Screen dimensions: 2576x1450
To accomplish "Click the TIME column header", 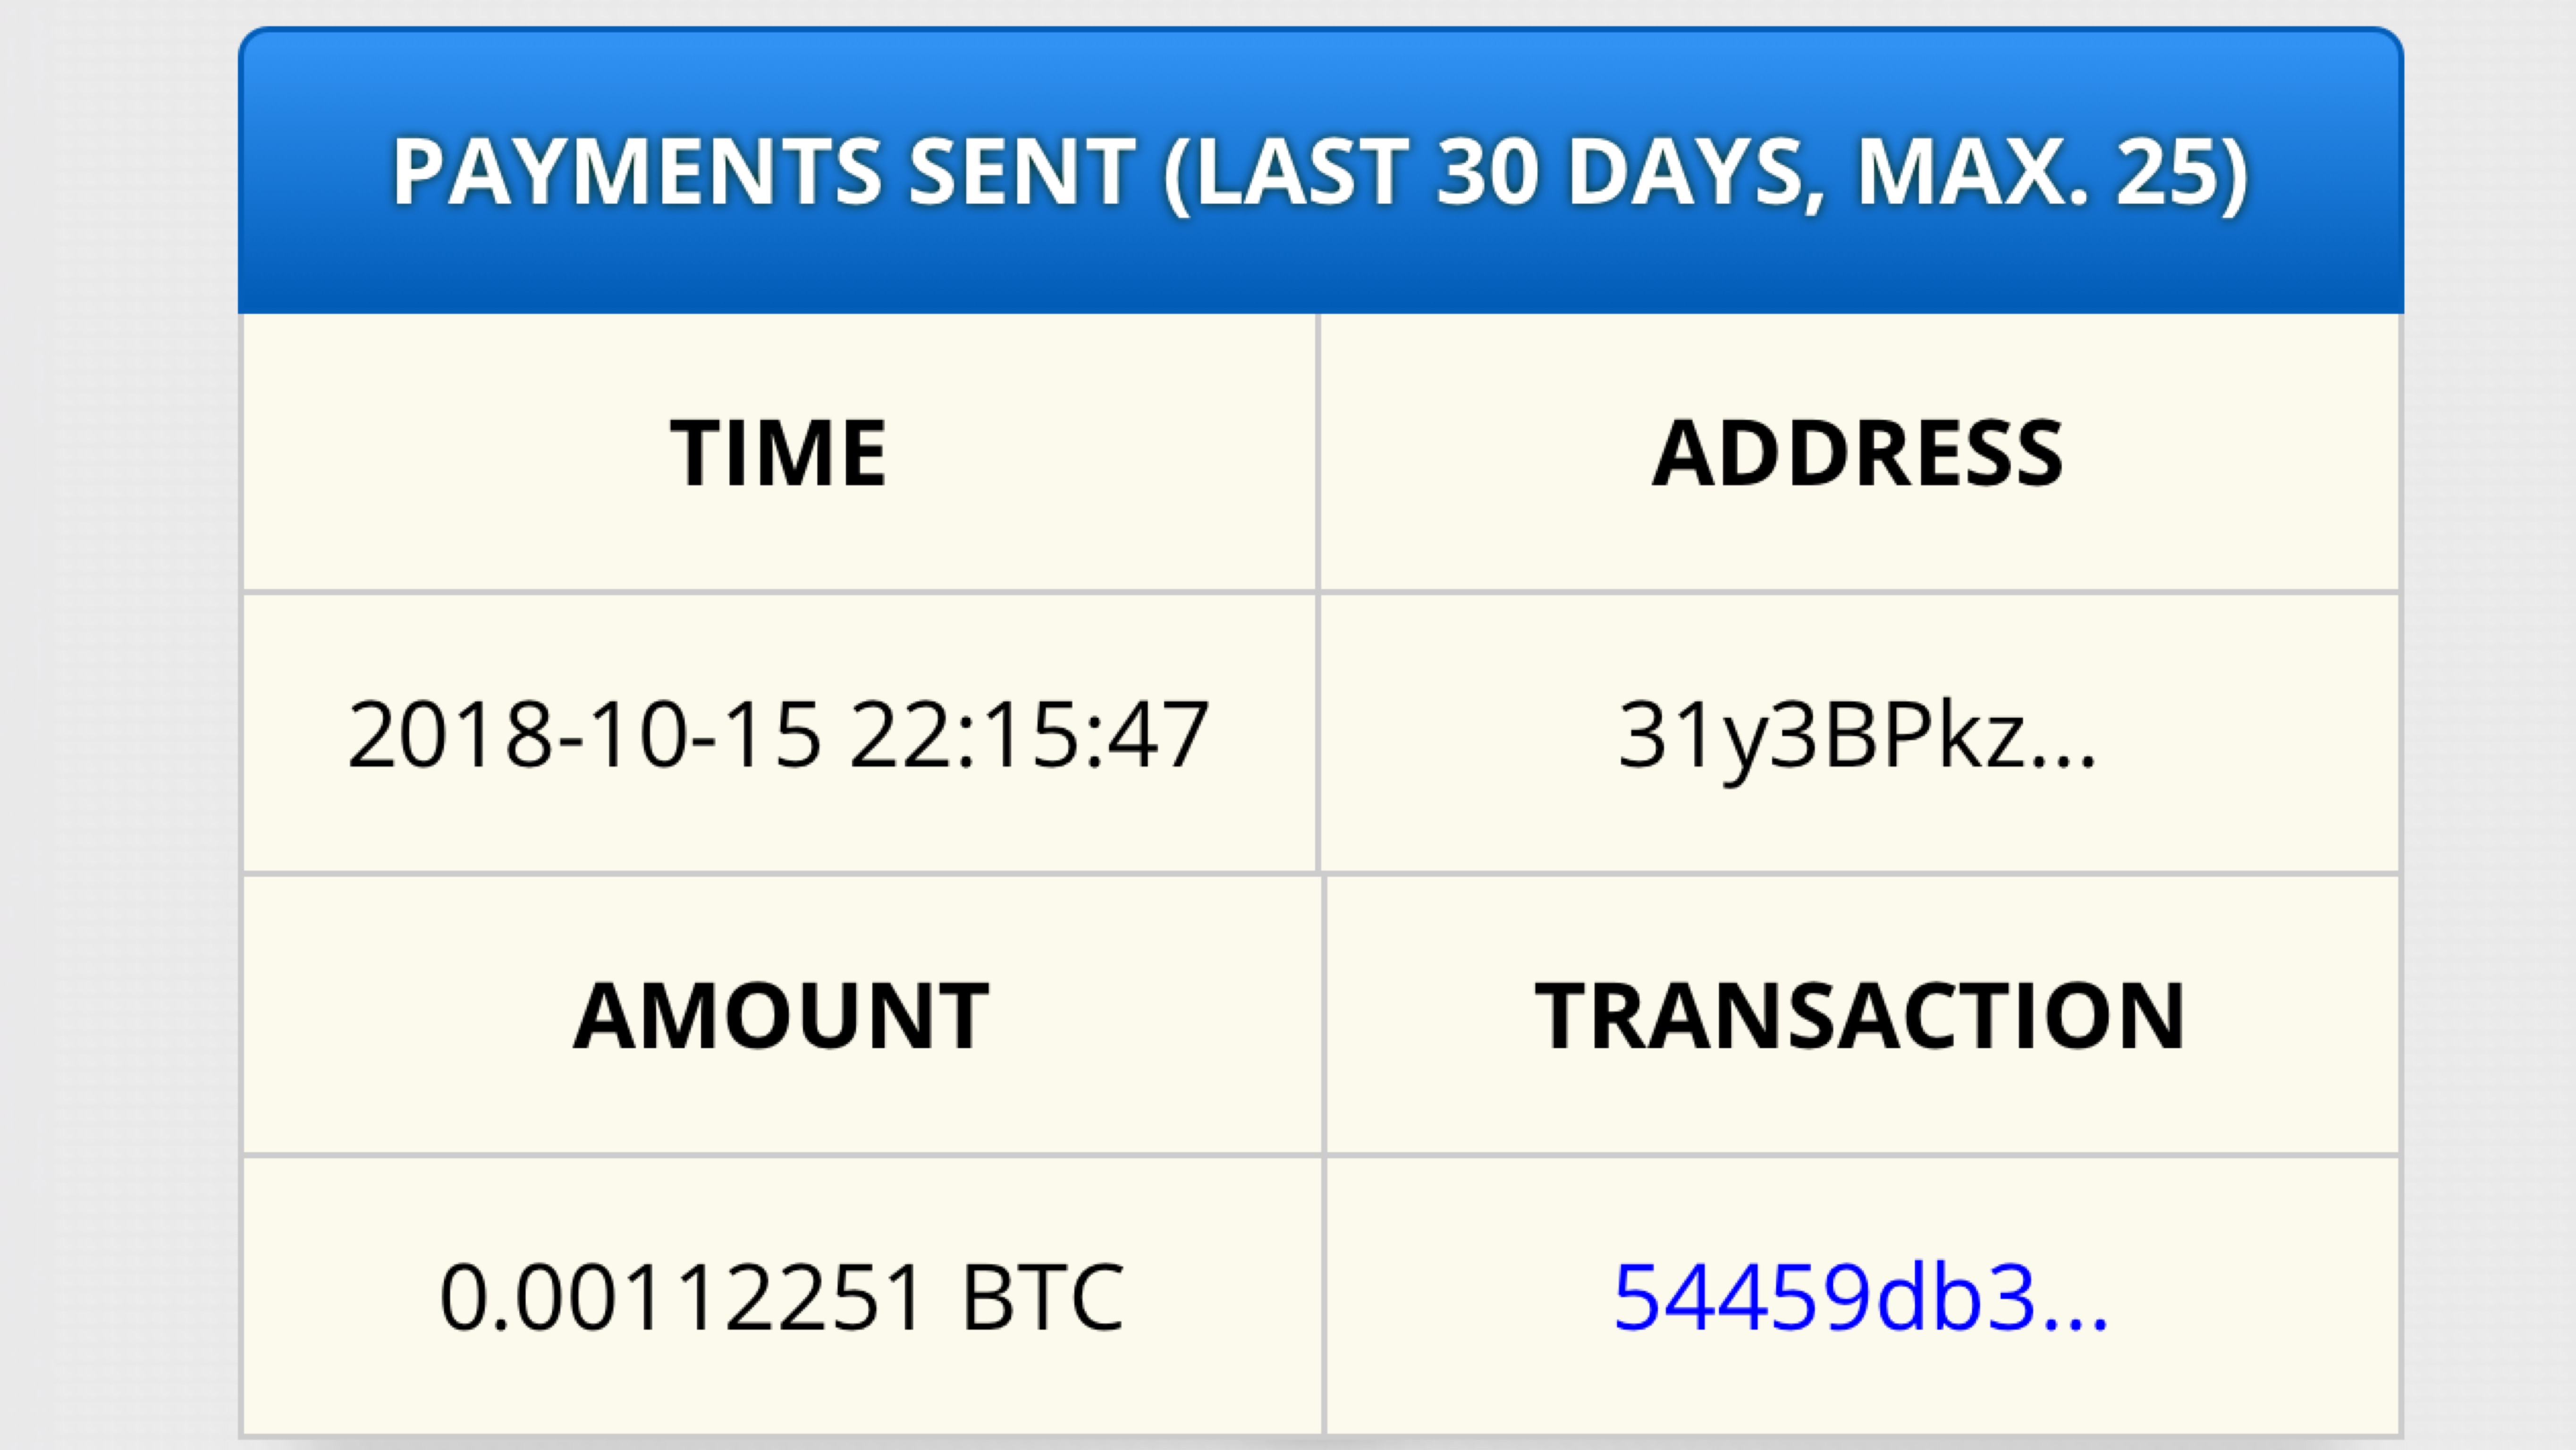I will [x=778, y=453].
